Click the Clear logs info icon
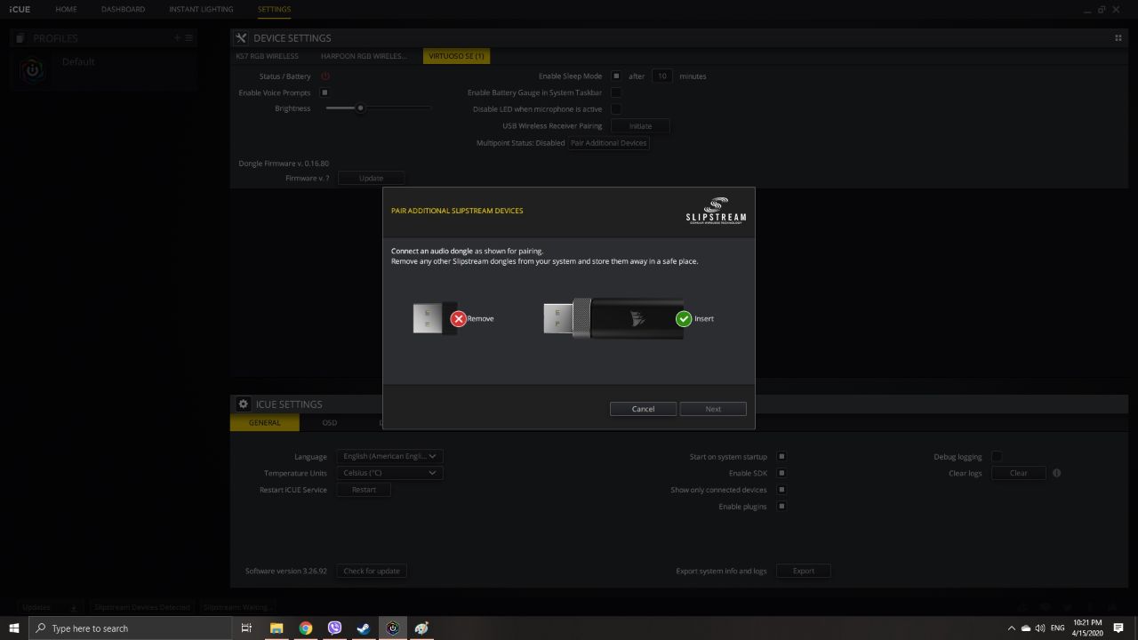 1057,473
